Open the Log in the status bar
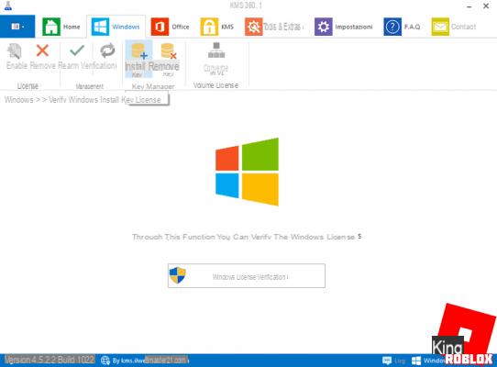Viewport: 497px width, 367px height. pyautogui.click(x=393, y=361)
